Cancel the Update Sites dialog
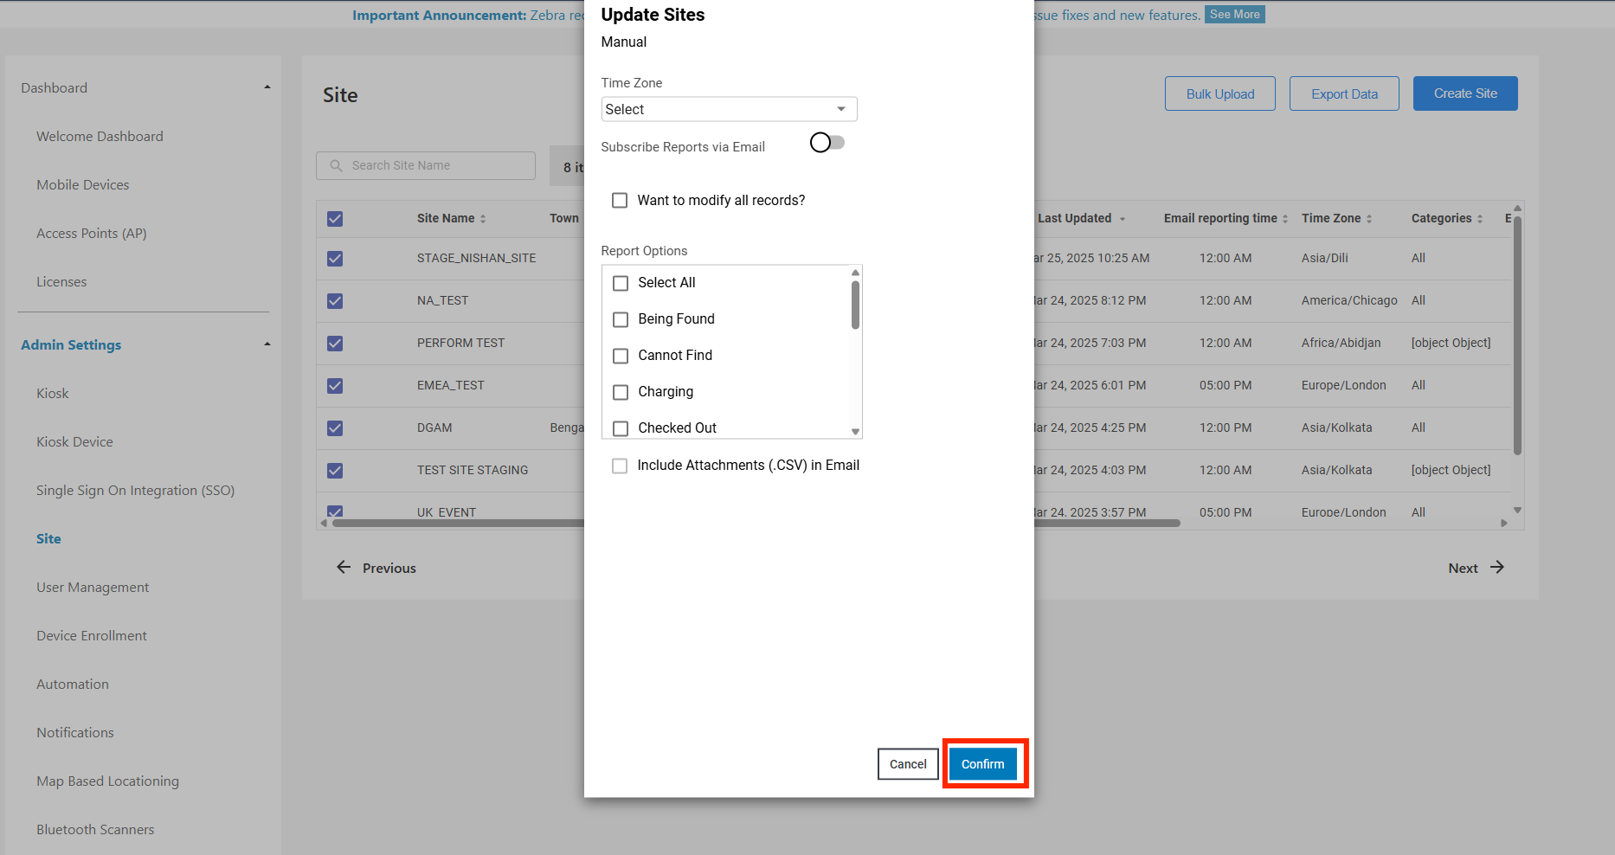The image size is (1615, 855). (x=908, y=764)
